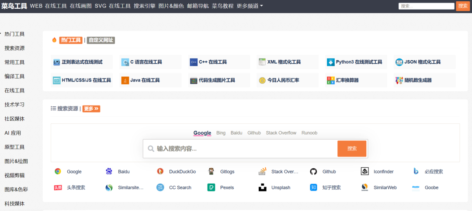
Task: Open the Python3 online test tool icon
Action: coord(331,62)
